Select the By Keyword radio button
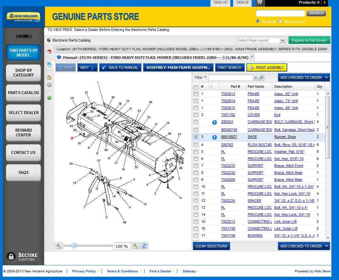The image size is (339, 280). (280, 21)
